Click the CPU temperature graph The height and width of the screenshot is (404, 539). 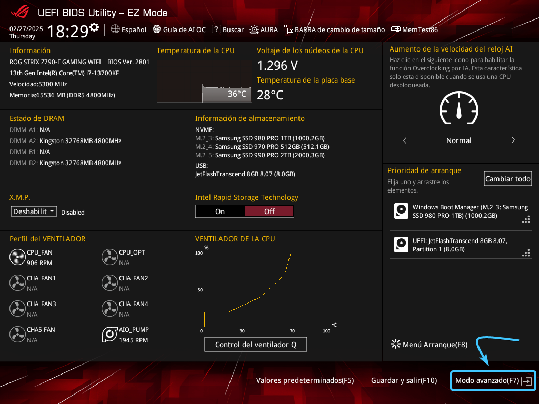pos(204,82)
